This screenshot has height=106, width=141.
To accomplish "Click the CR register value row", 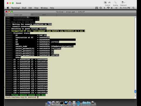I will (41, 40).
